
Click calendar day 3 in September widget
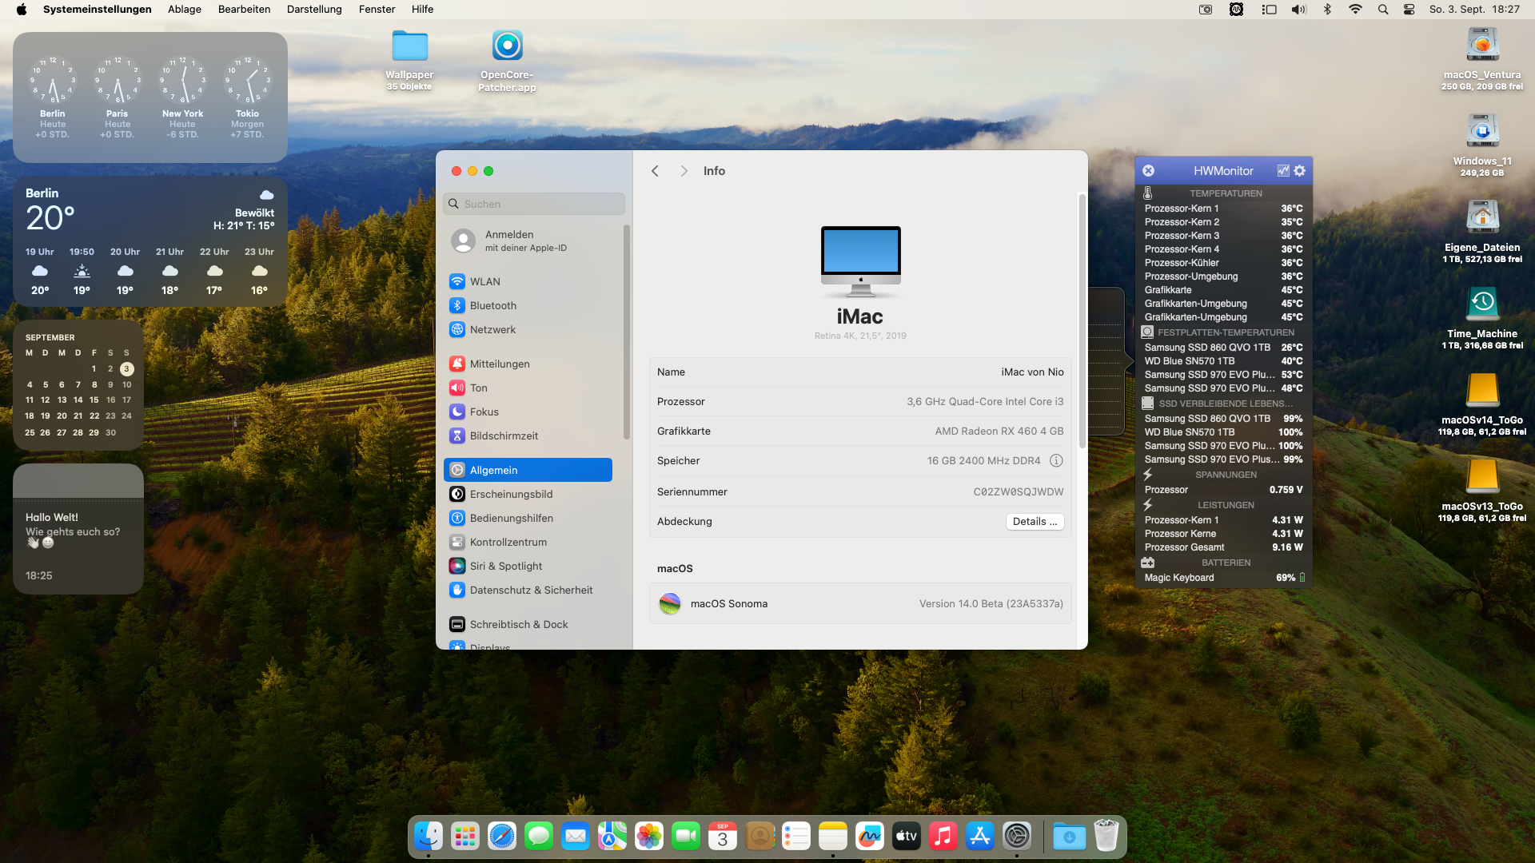click(126, 369)
